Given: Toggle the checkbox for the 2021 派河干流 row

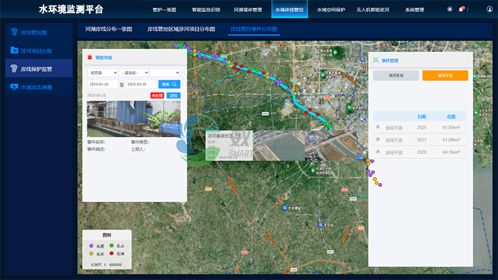Looking at the screenshot, I should pyautogui.click(x=378, y=139).
